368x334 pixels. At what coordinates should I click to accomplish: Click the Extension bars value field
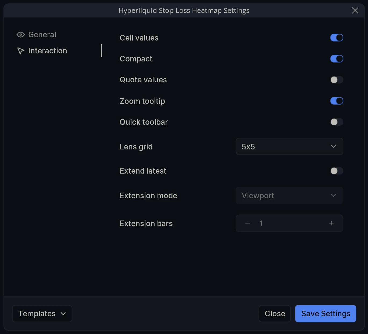pos(289,223)
